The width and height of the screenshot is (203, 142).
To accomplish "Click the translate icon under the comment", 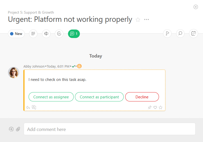I will click(x=34, y=107).
